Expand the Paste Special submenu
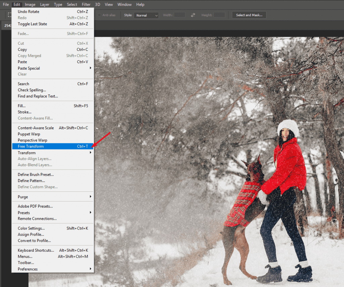This screenshot has height=287, width=344. 53,68
